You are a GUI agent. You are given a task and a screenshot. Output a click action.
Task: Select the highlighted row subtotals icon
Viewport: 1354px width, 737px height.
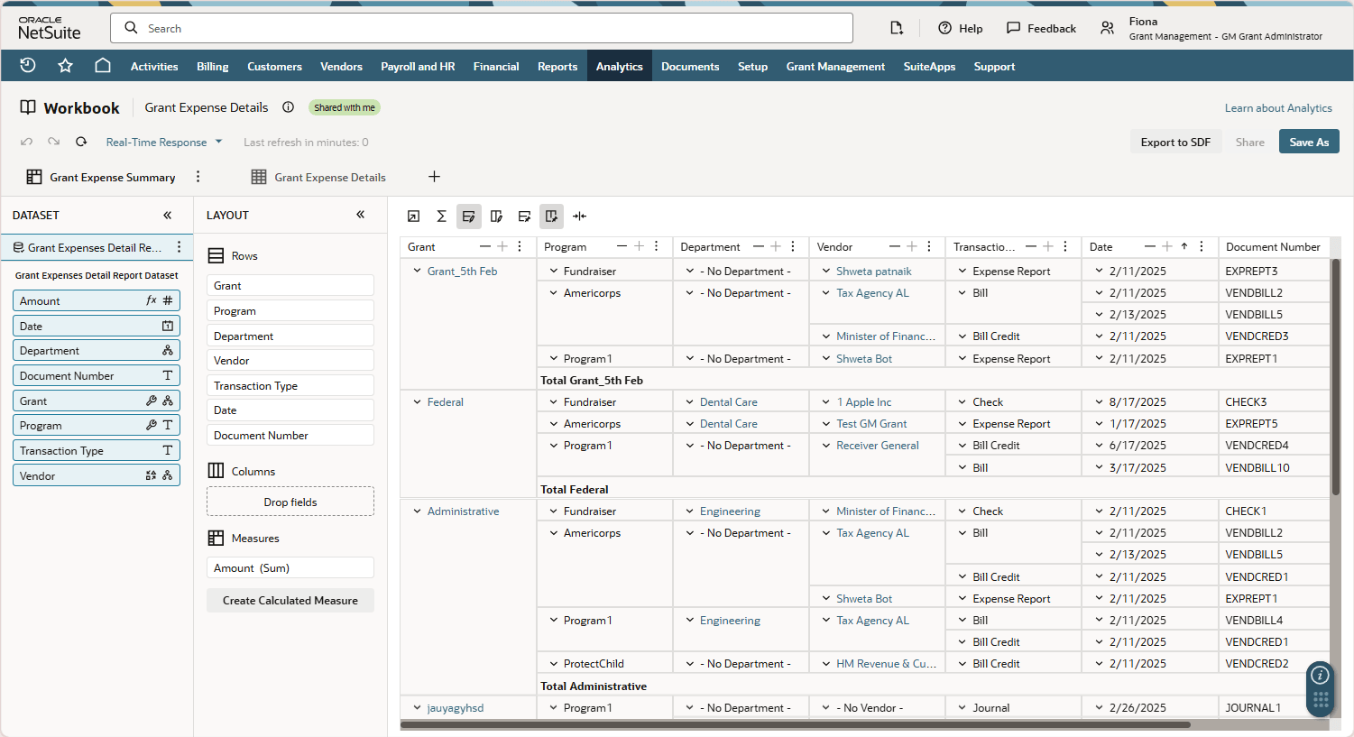click(x=468, y=216)
